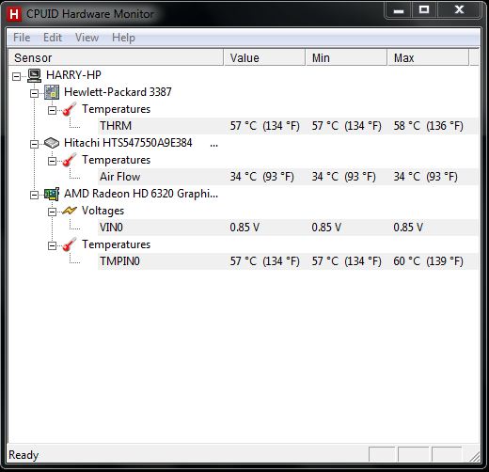
Task: Collapse Temperatures under Hewlett-Packard 3387
Action: 52,110
